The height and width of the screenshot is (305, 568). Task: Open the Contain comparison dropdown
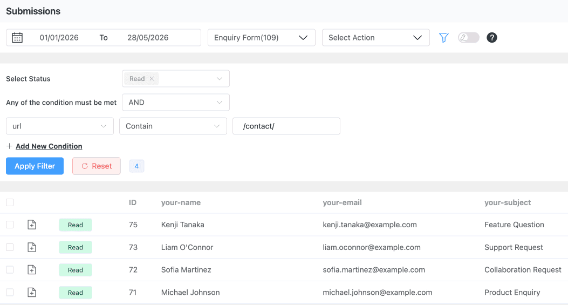tap(173, 126)
